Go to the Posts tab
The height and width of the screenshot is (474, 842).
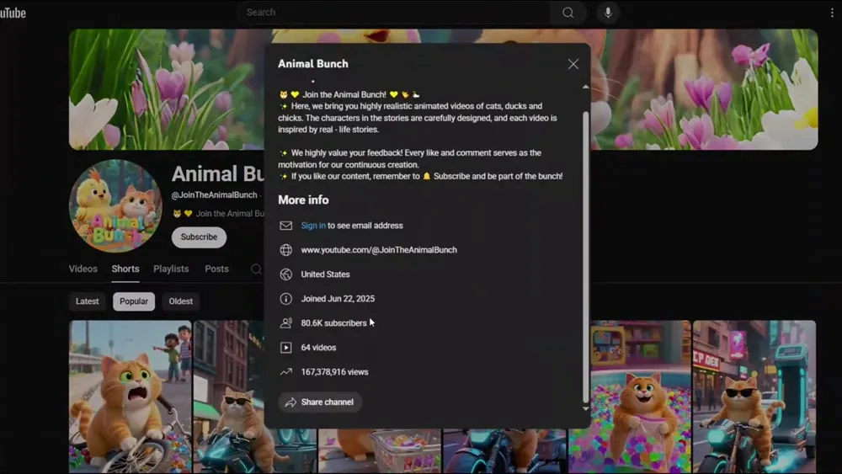pyautogui.click(x=216, y=269)
